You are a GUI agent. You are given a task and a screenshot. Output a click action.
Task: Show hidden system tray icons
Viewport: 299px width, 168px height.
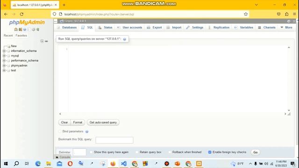(250, 164)
